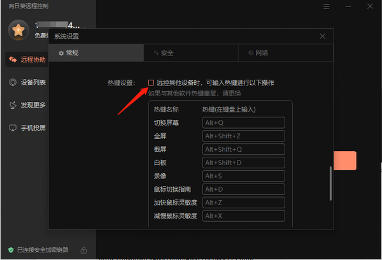
Task: Click the 热键设置 label
Action: [122, 83]
